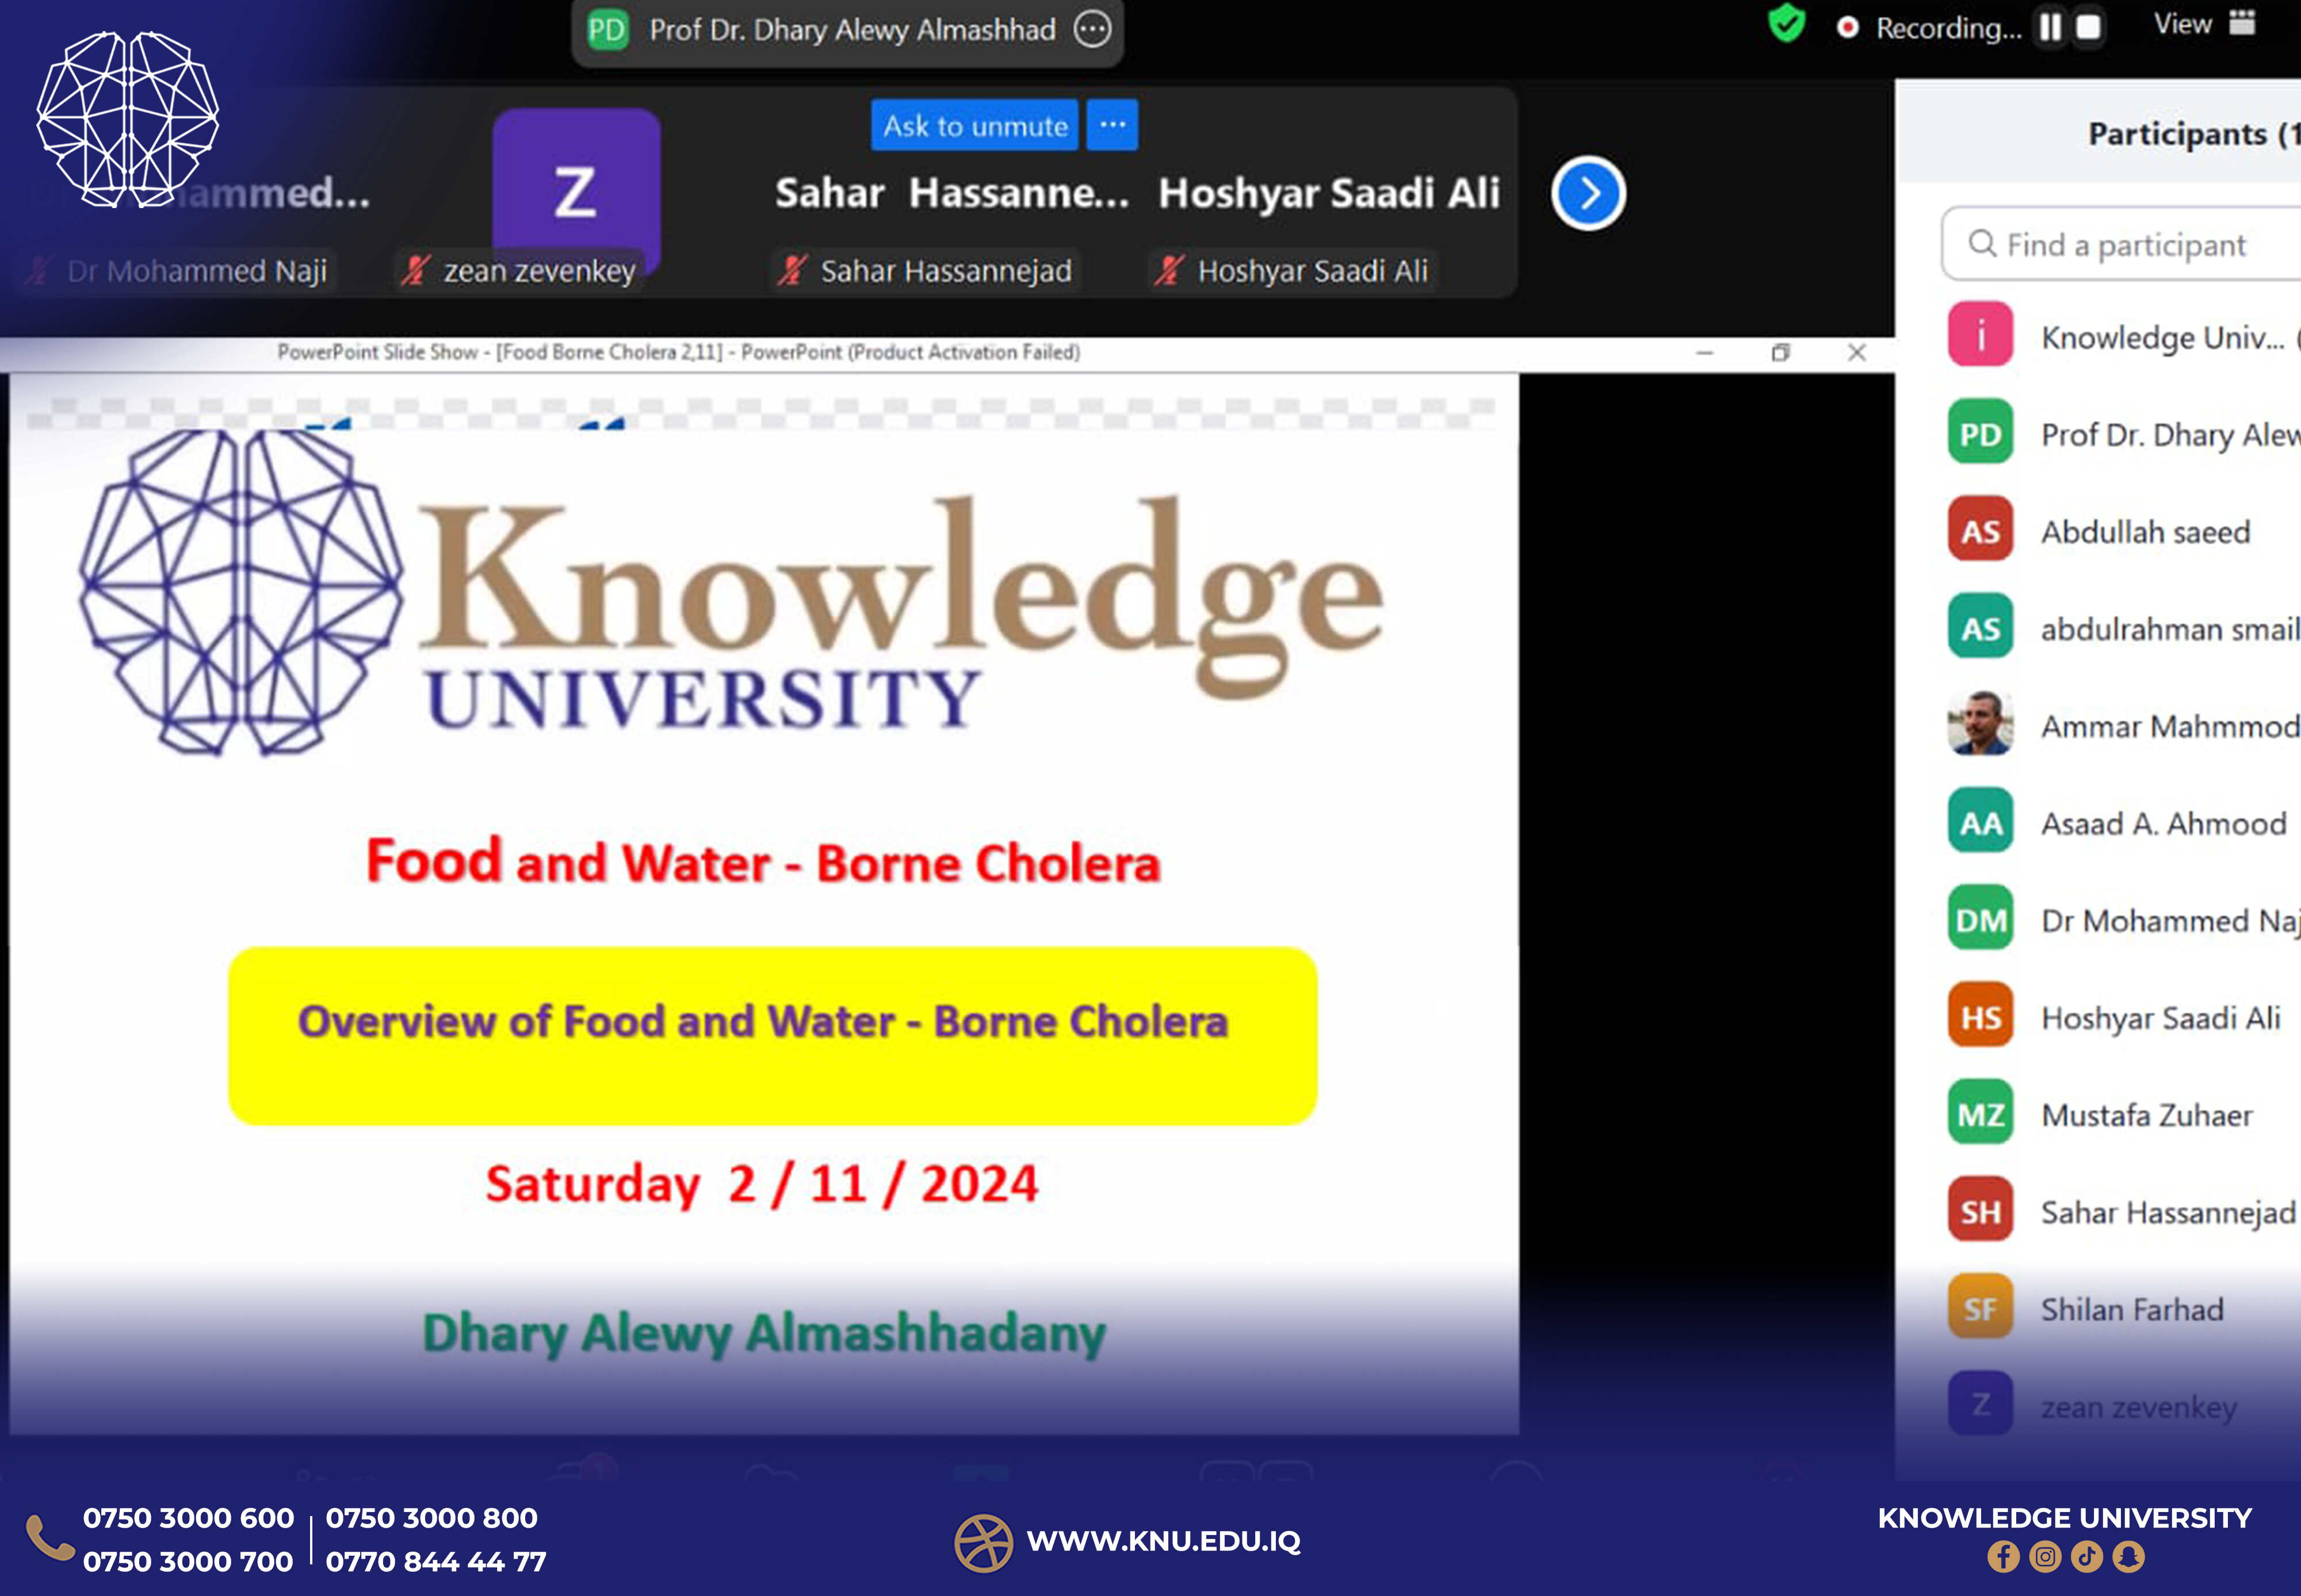
Task: Close the PowerPoint Slide Show window
Action: 1857,352
